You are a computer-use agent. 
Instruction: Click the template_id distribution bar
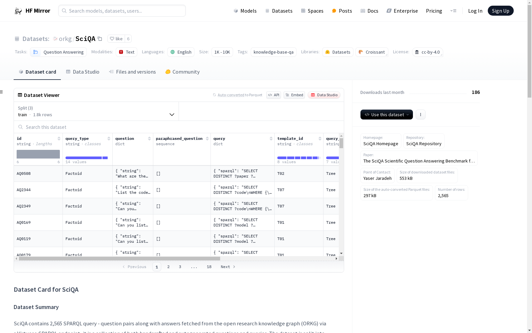click(x=299, y=158)
